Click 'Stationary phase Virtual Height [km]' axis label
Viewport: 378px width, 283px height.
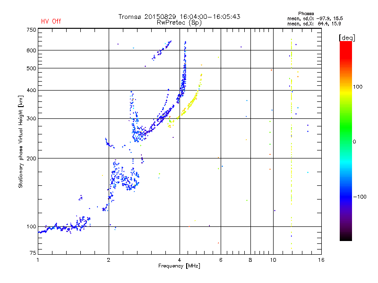click(21, 141)
